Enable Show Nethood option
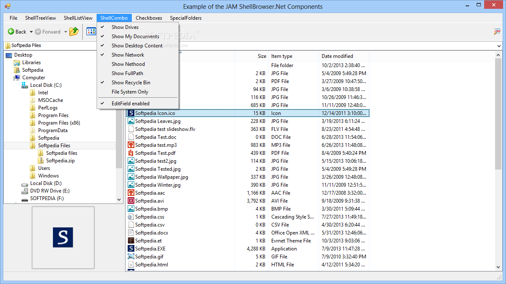This screenshot has width=506, height=284. (138, 64)
